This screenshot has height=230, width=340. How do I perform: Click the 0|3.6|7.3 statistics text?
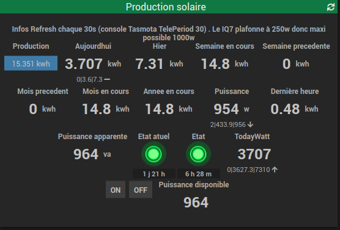89,79
